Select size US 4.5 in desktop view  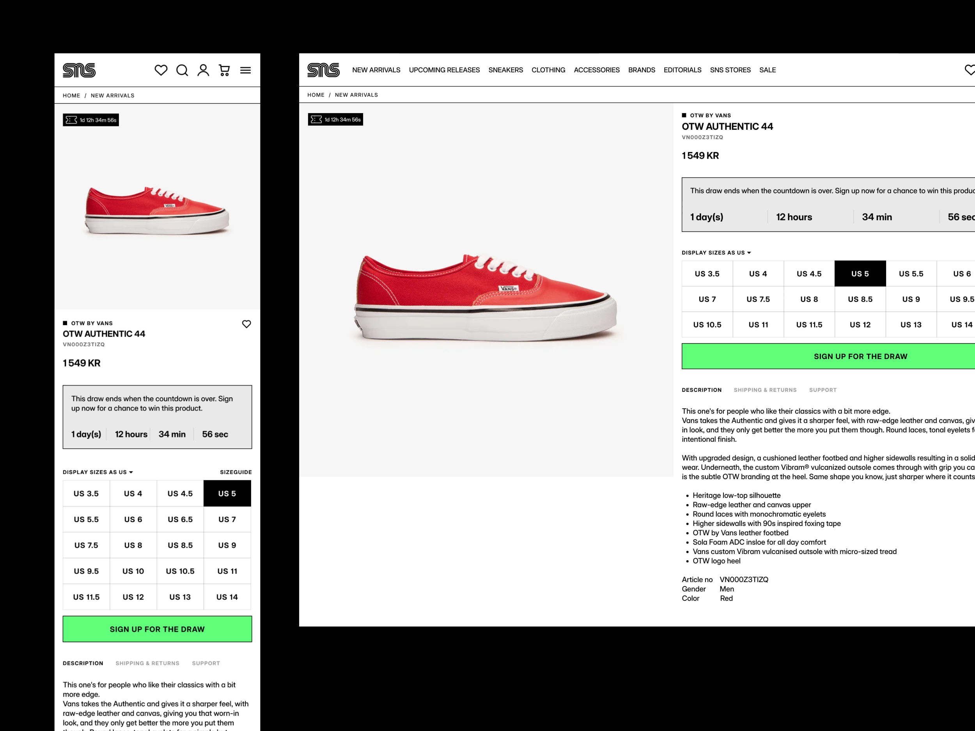click(809, 274)
